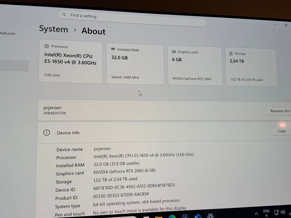Click the Pen and touch label

point(70,214)
